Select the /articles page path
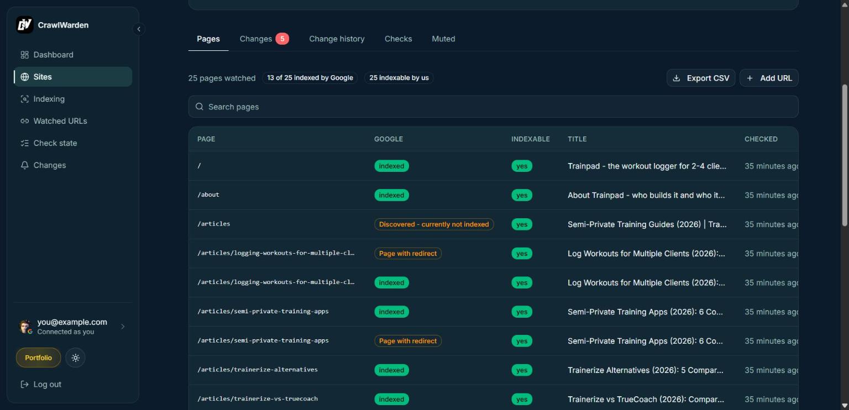 tap(214, 224)
